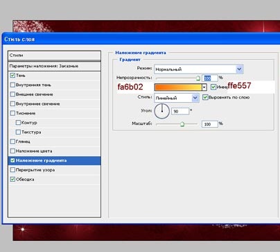
Task: Toggle the Выровнять по слою checkbox
Action: (x=205, y=97)
